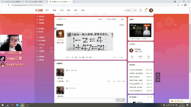
Task: Click the star favorite icon on the post
Action: pyautogui.click(x=80, y=57)
